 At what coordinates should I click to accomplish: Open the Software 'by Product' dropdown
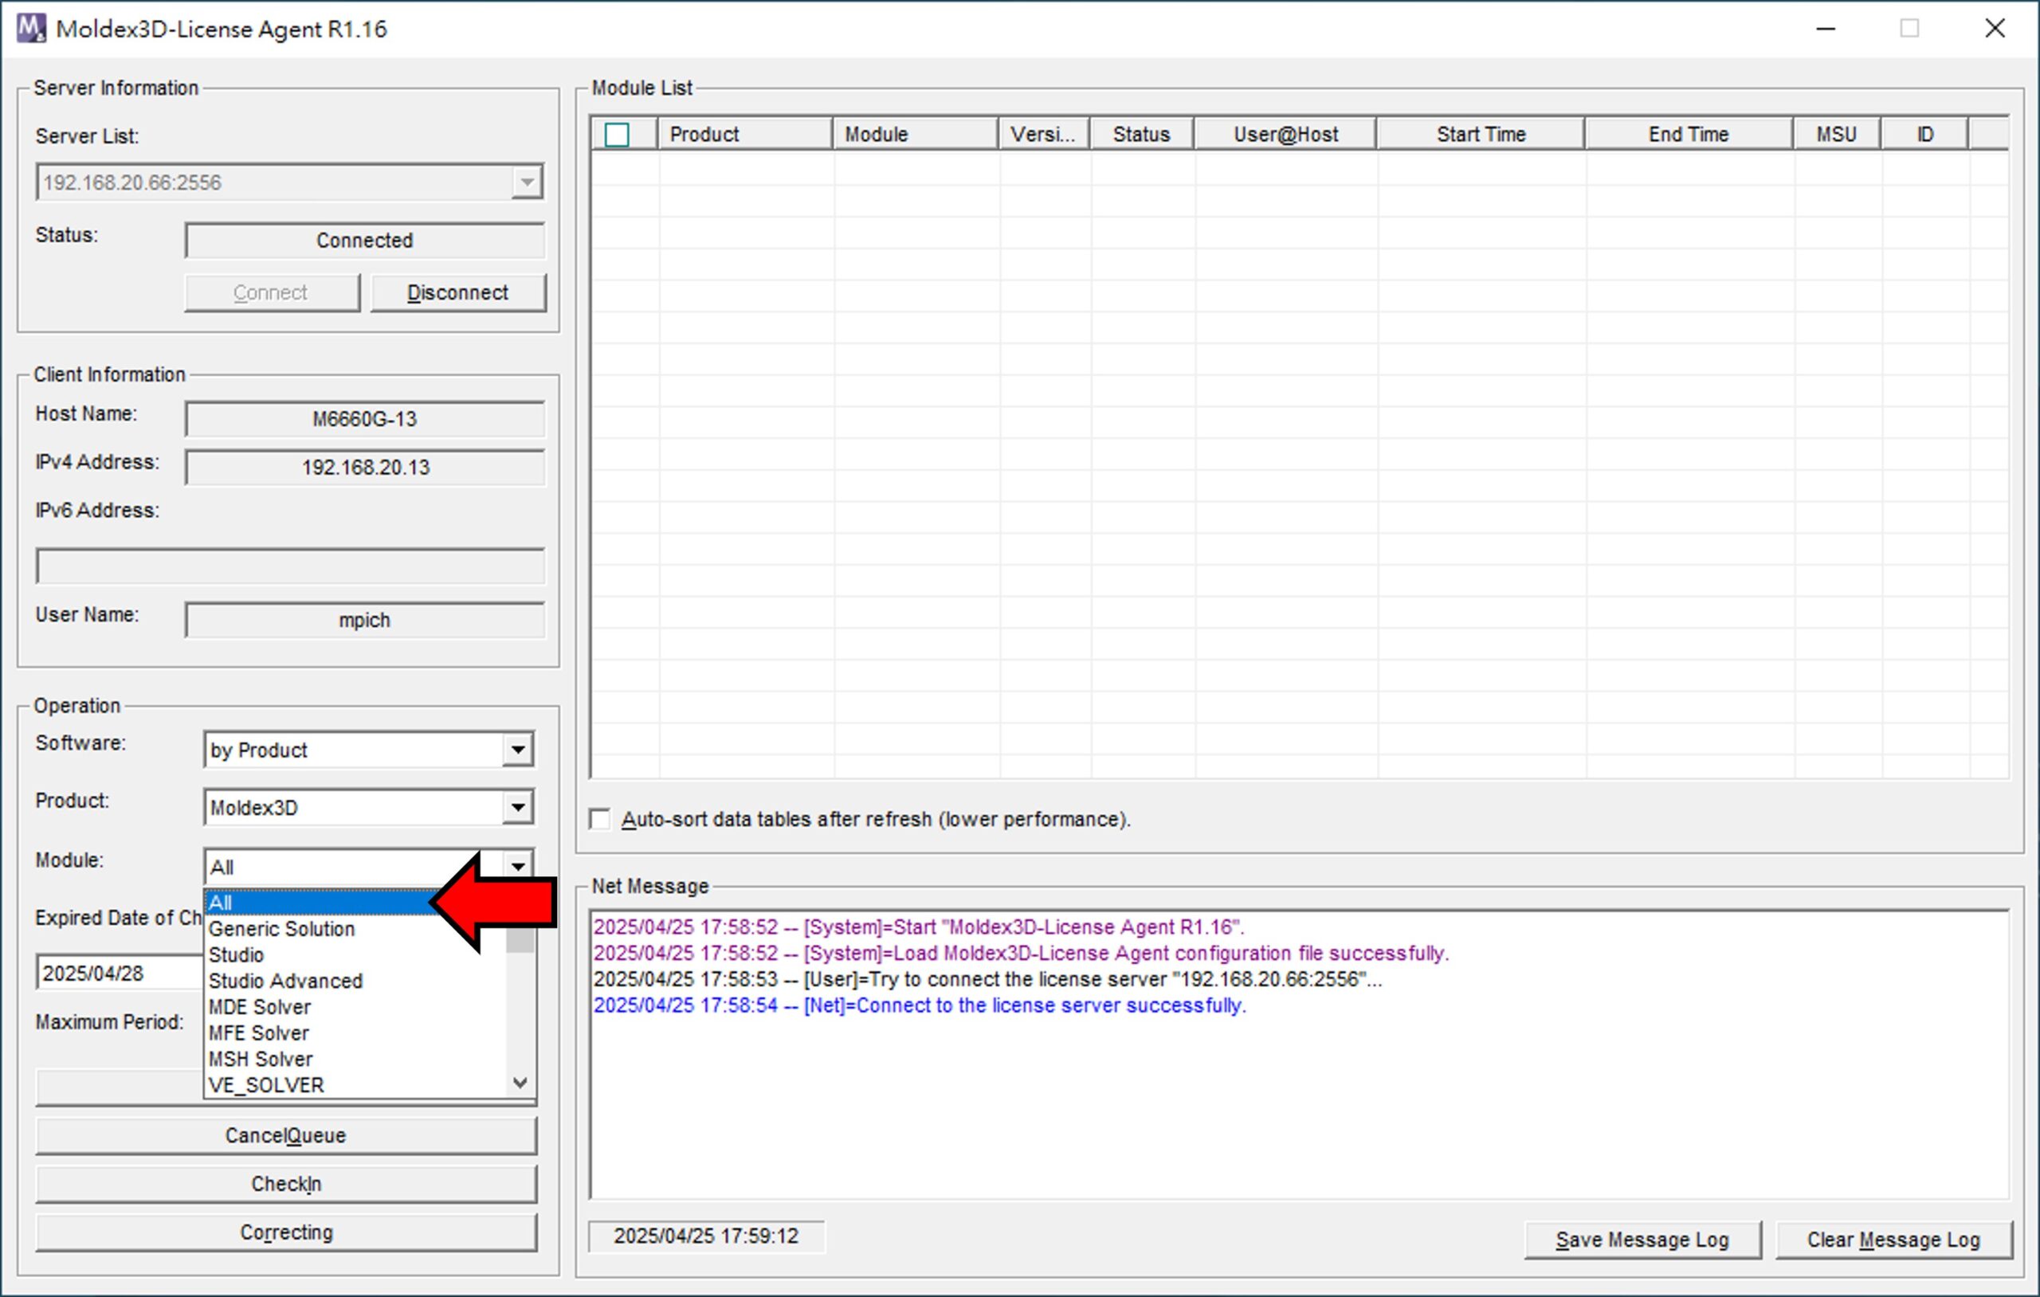(x=518, y=750)
